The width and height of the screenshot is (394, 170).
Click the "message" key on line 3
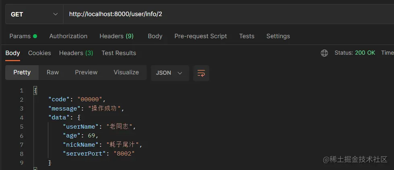pos(64,109)
